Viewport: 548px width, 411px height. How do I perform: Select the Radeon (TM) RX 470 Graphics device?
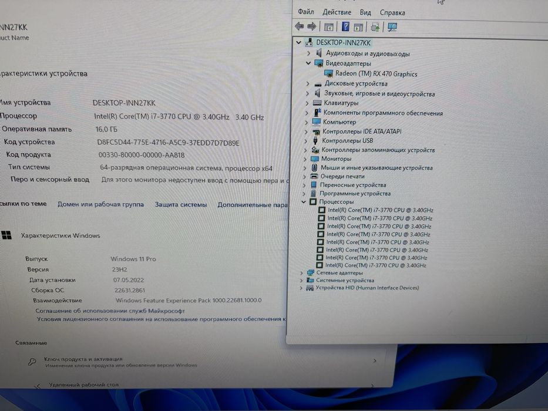(x=376, y=74)
